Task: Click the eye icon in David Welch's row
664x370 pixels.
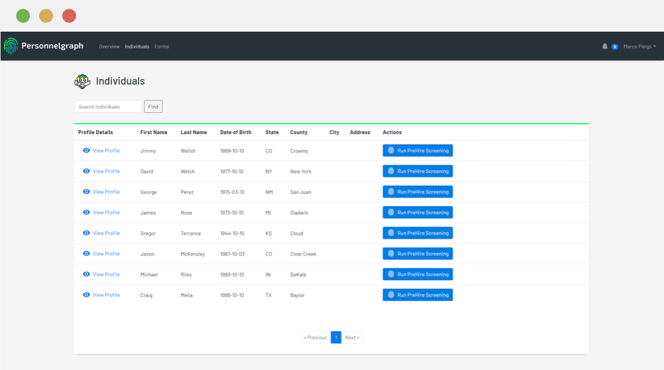Action: pyautogui.click(x=86, y=171)
